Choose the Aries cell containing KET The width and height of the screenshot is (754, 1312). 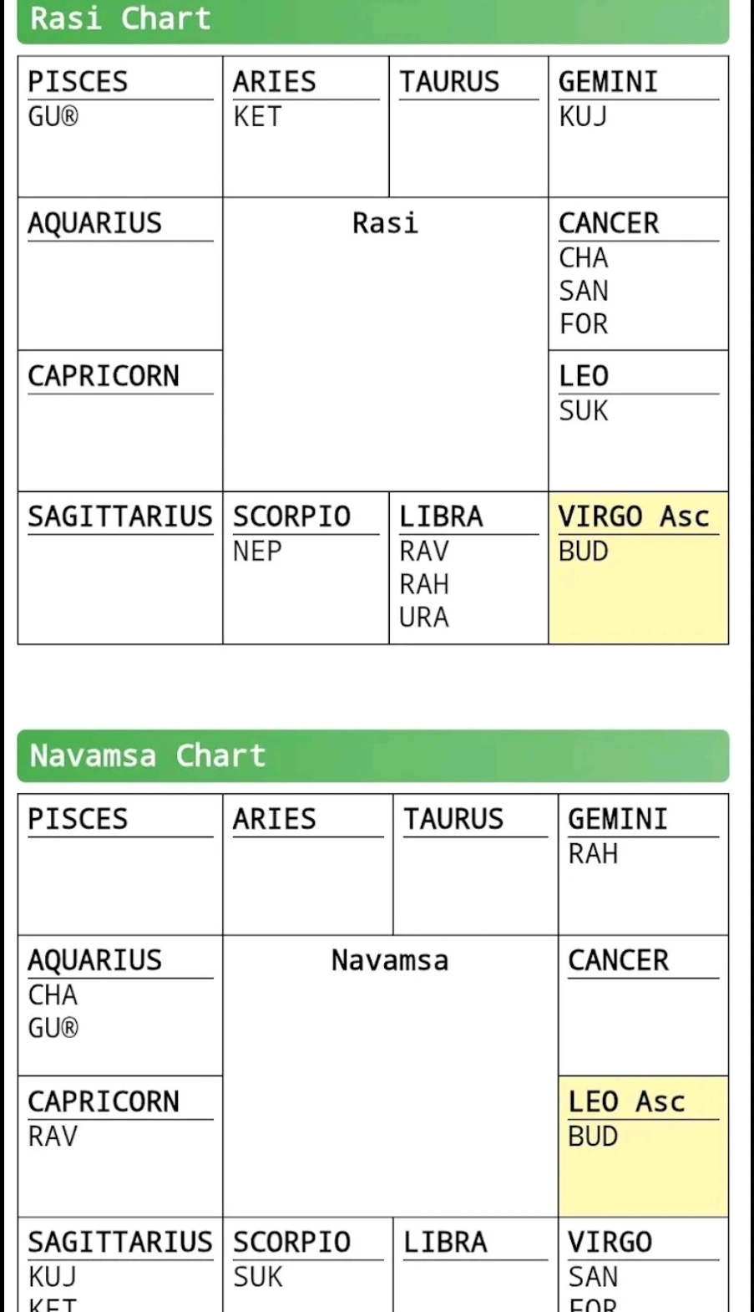(x=306, y=127)
